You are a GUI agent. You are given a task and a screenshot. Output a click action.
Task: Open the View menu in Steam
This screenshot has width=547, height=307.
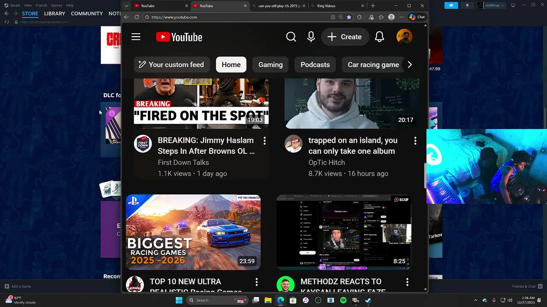[x=28, y=5]
